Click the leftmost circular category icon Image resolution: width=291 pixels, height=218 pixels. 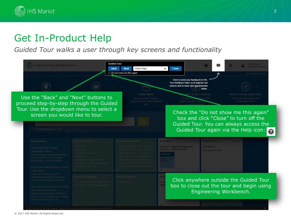[x=46, y=86]
